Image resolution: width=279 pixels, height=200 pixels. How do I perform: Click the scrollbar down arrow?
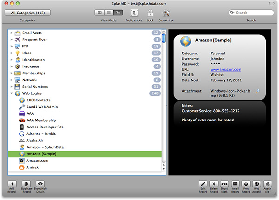coord(164,169)
